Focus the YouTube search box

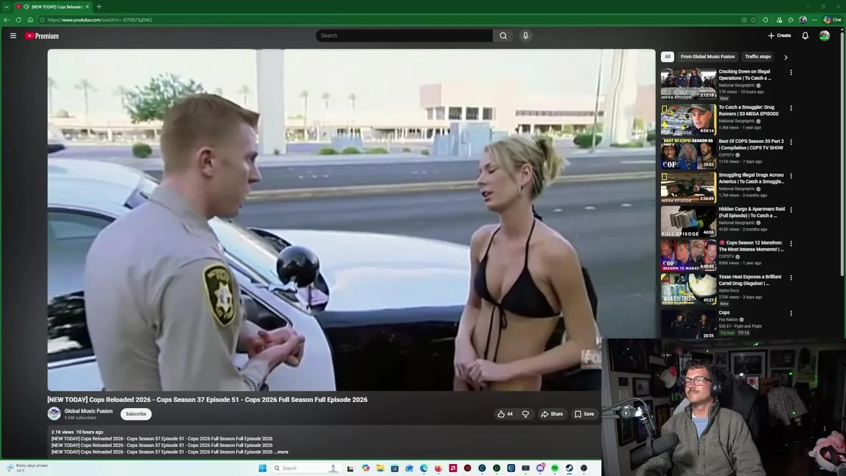pos(404,36)
